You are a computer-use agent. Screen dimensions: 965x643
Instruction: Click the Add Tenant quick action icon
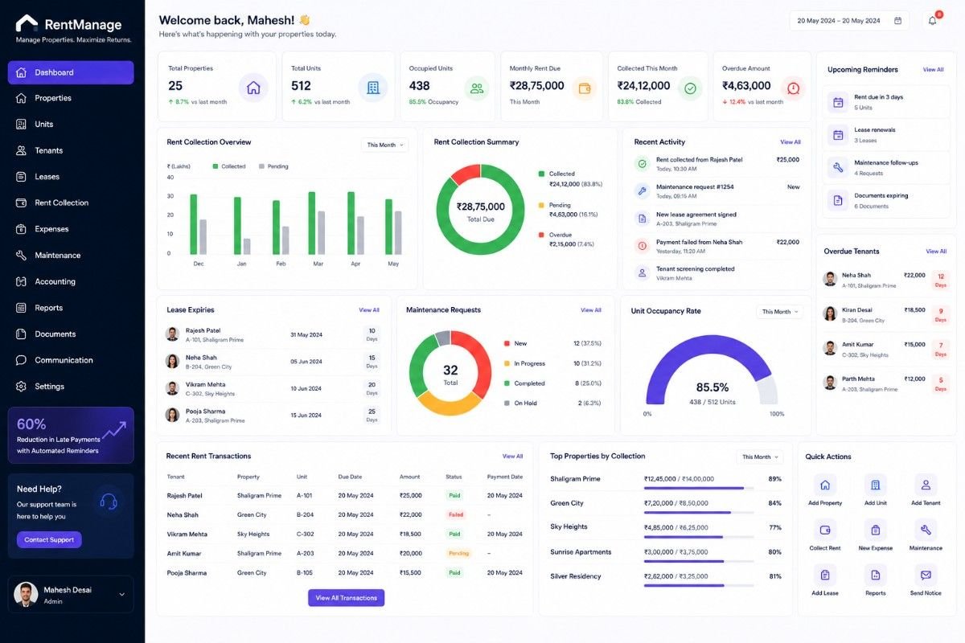click(x=926, y=485)
